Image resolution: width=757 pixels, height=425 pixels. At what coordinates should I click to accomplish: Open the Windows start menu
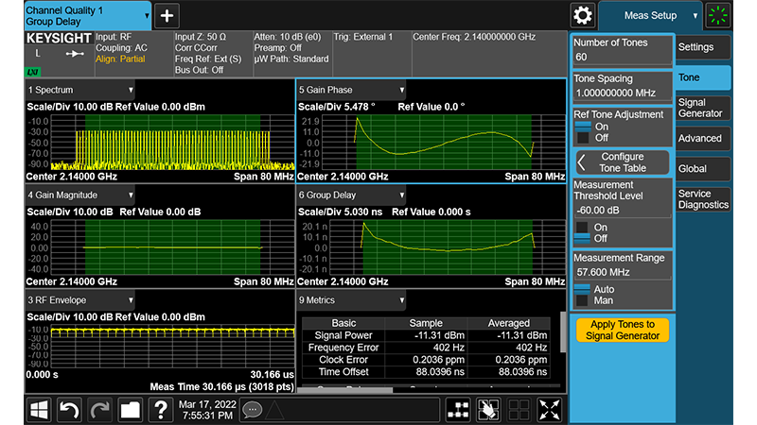40,410
